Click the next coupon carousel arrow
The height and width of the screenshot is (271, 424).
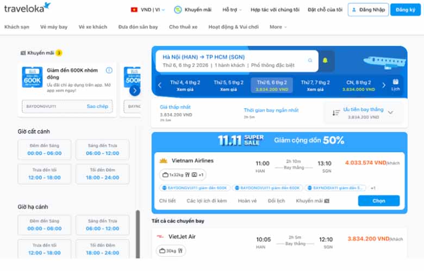[135, 91]
